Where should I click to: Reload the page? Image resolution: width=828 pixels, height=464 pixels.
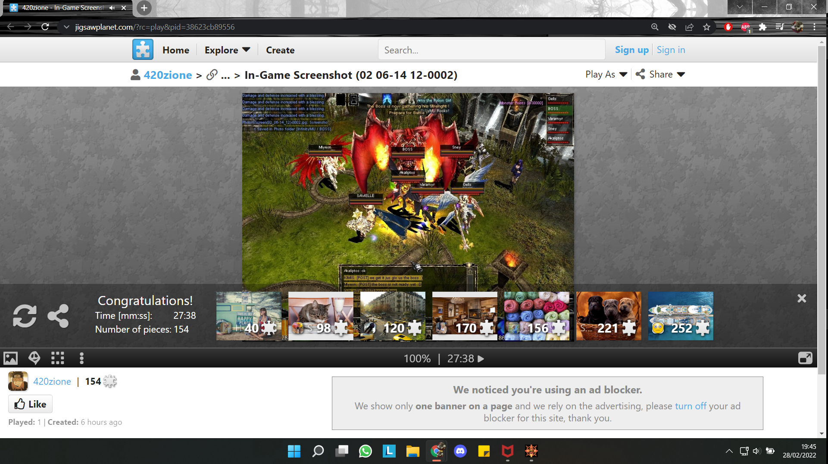point(45,27)
